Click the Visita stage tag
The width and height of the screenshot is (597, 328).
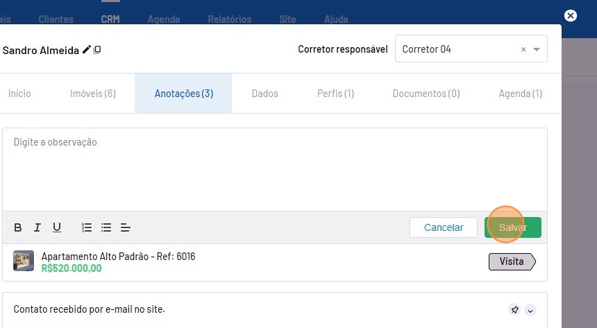[x=512, y=261]
